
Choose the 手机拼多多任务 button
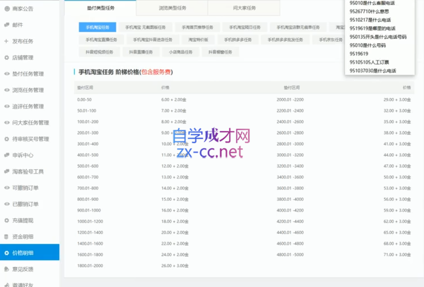coord(238,40)
